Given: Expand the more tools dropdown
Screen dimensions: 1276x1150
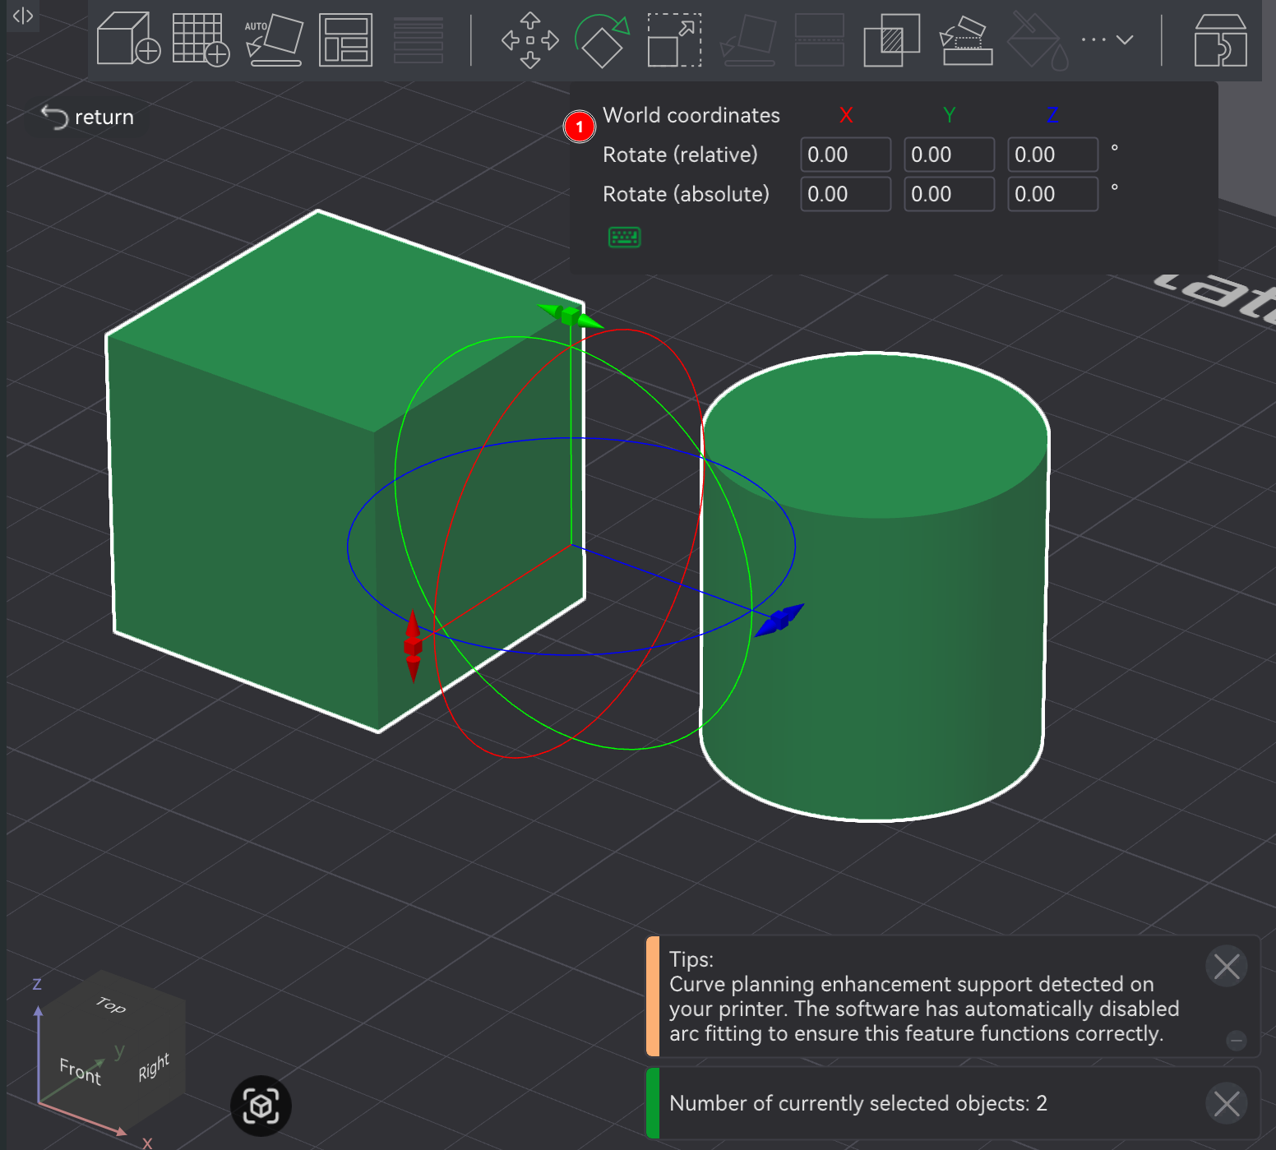Looking at the screenshot, I should (1107, 39).
